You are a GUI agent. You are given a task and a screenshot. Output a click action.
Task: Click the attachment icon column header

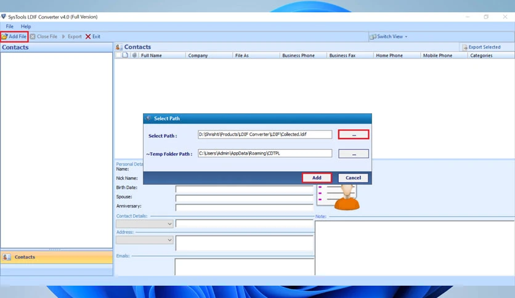pos(134,55)
